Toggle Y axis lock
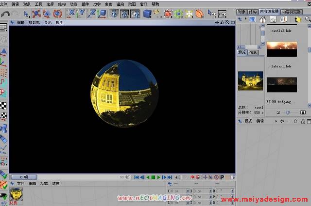 pyautogui.click(x=81, y=14)
